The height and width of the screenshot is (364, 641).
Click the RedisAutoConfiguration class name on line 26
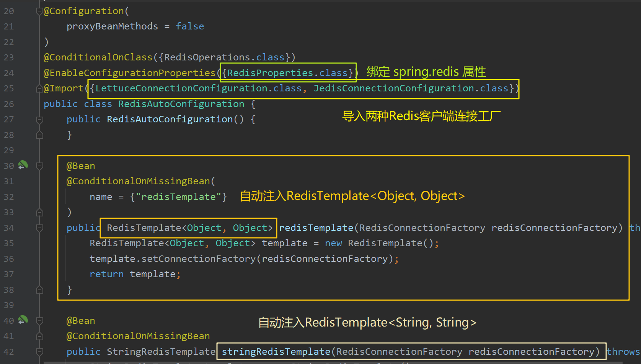point(181,104)
